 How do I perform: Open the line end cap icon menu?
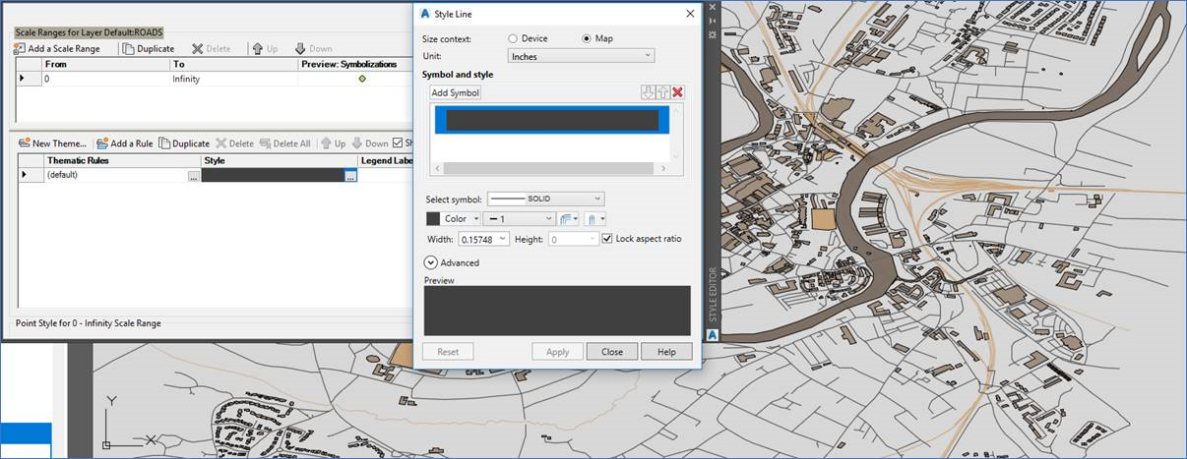[x=594, y=219]
